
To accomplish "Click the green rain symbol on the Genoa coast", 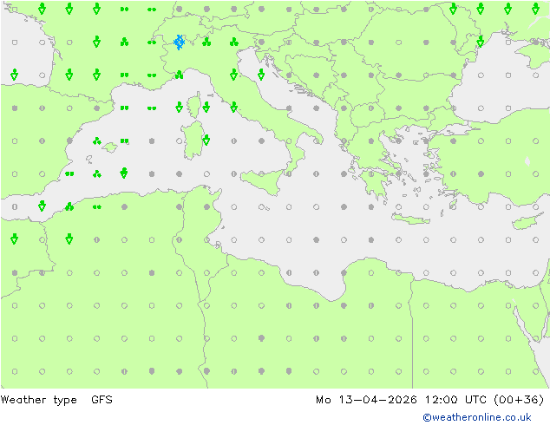I will point(180,75).
